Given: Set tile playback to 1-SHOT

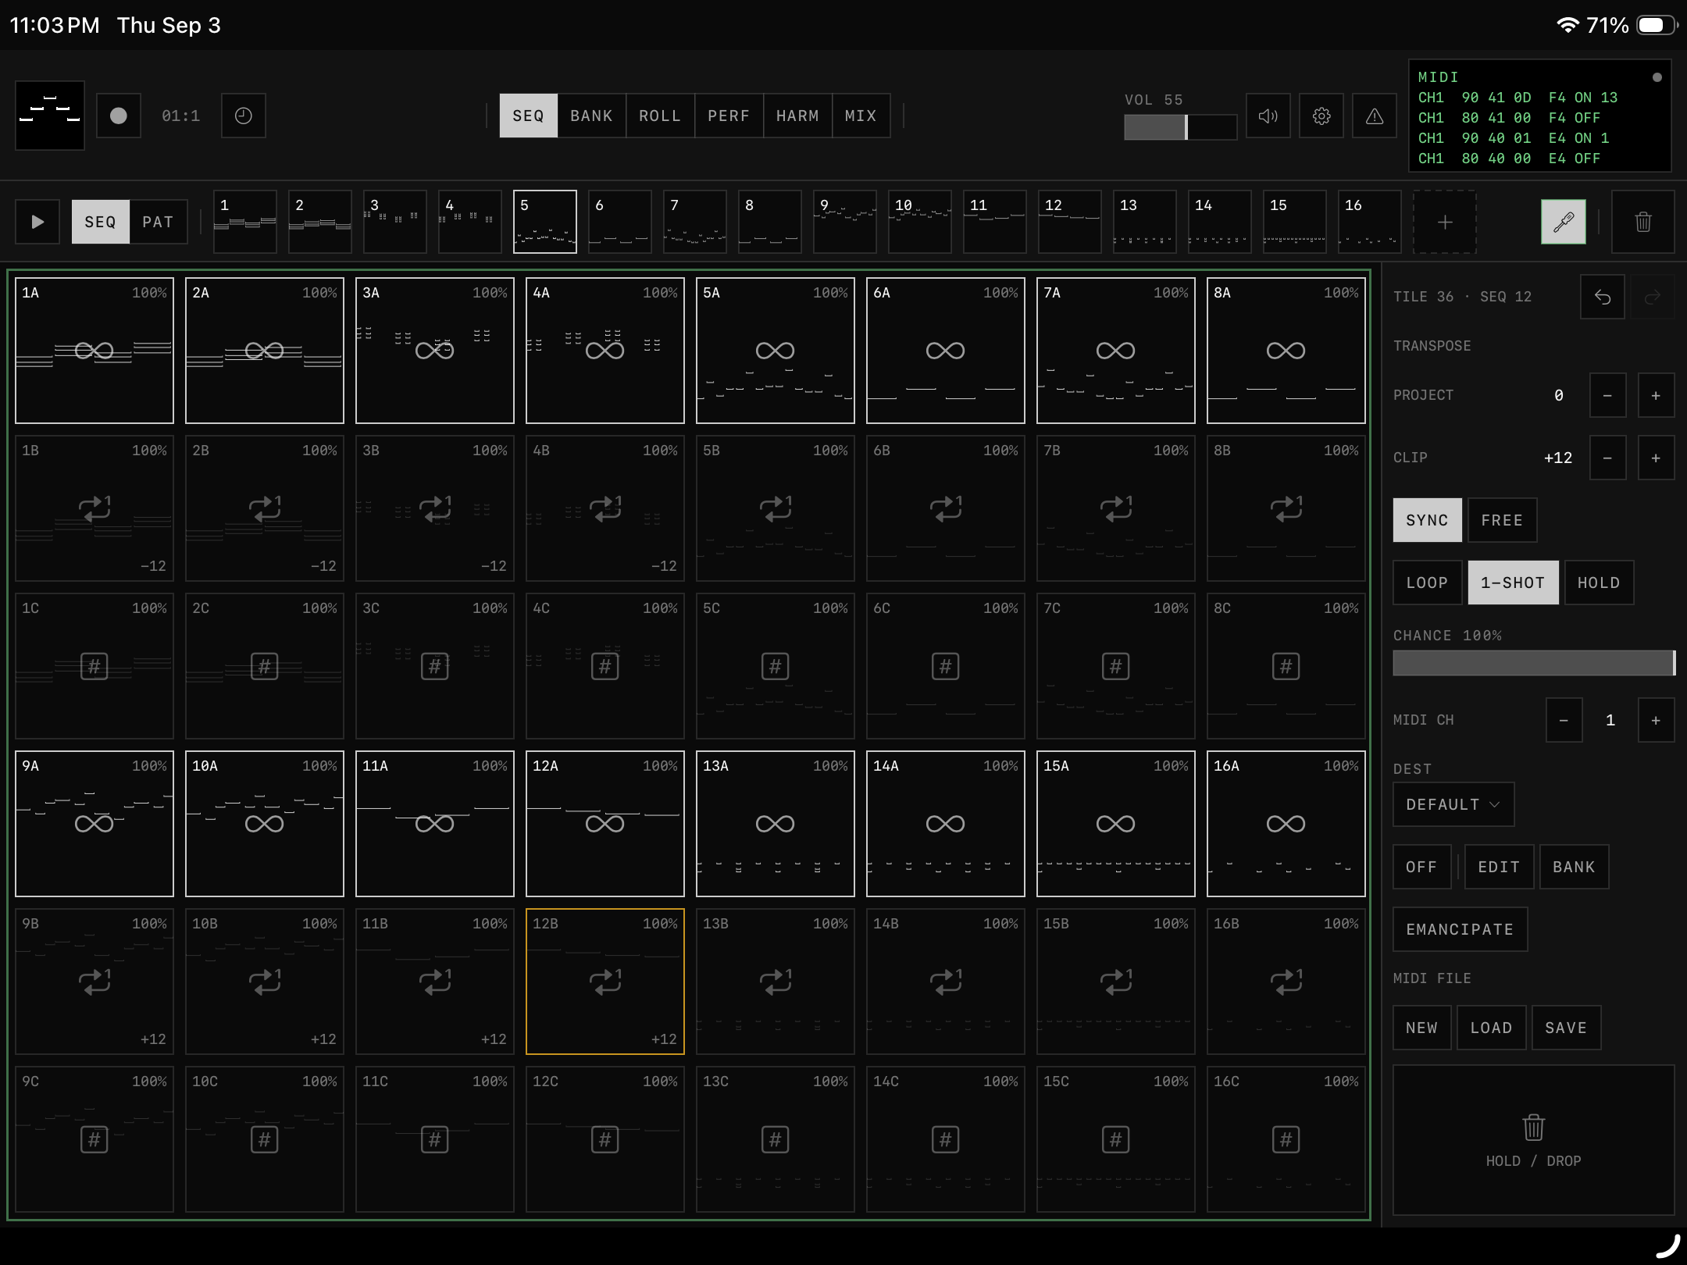Looking at the screenshot, I should coord(1514,583).
